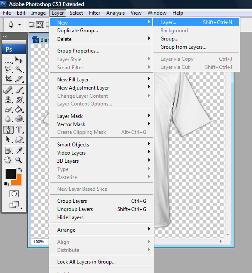The width and height of the screenshot is (252, 273).
Task: Select the Magic Wand tool
Action: pos(19,69)
